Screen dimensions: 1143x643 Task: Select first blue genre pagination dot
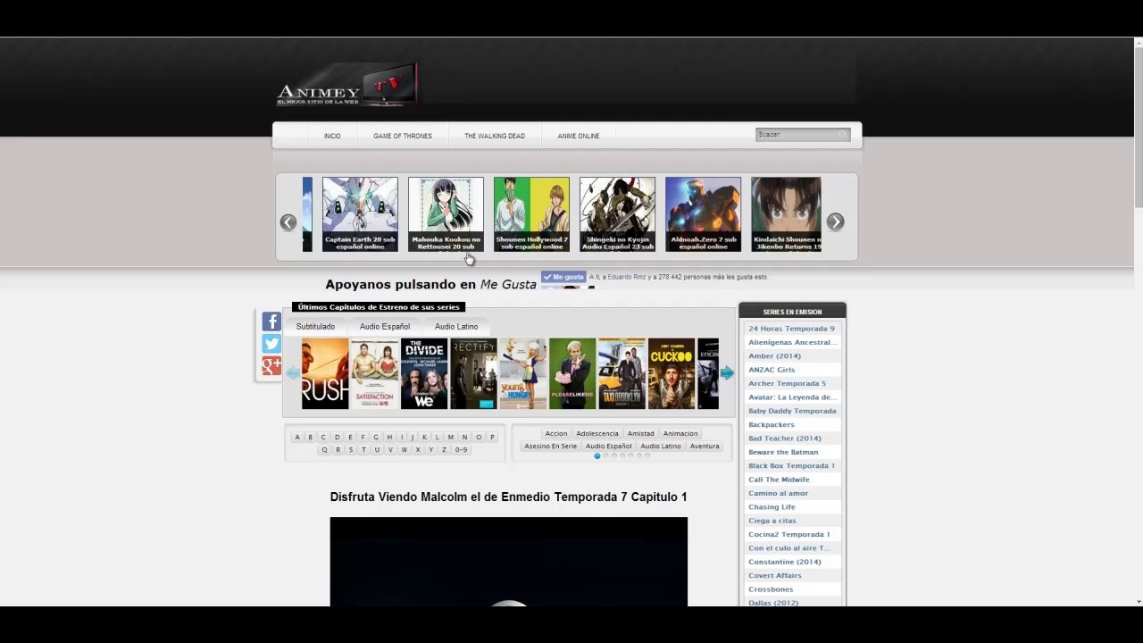point(597,456)
